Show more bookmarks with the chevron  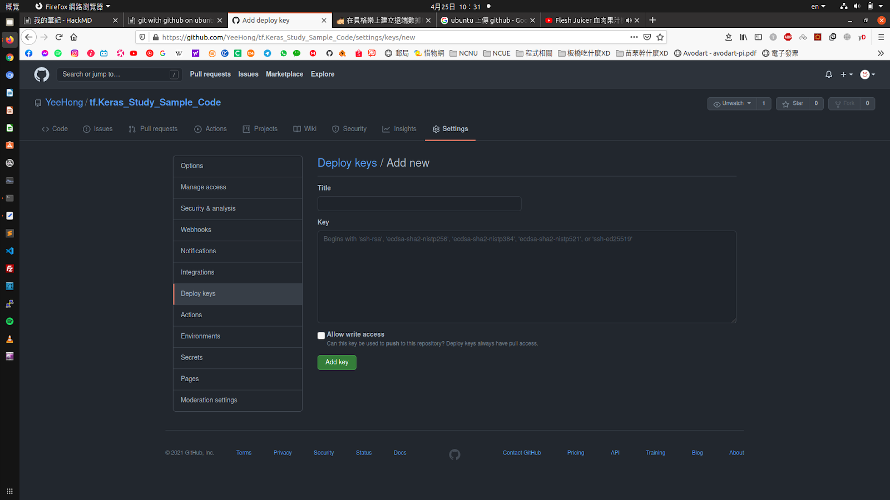point(881,53)
